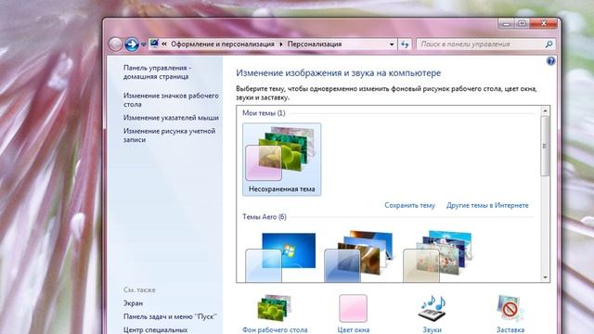
Task: Open Help with the blue question mark icon
Action: tap(550, 61)
